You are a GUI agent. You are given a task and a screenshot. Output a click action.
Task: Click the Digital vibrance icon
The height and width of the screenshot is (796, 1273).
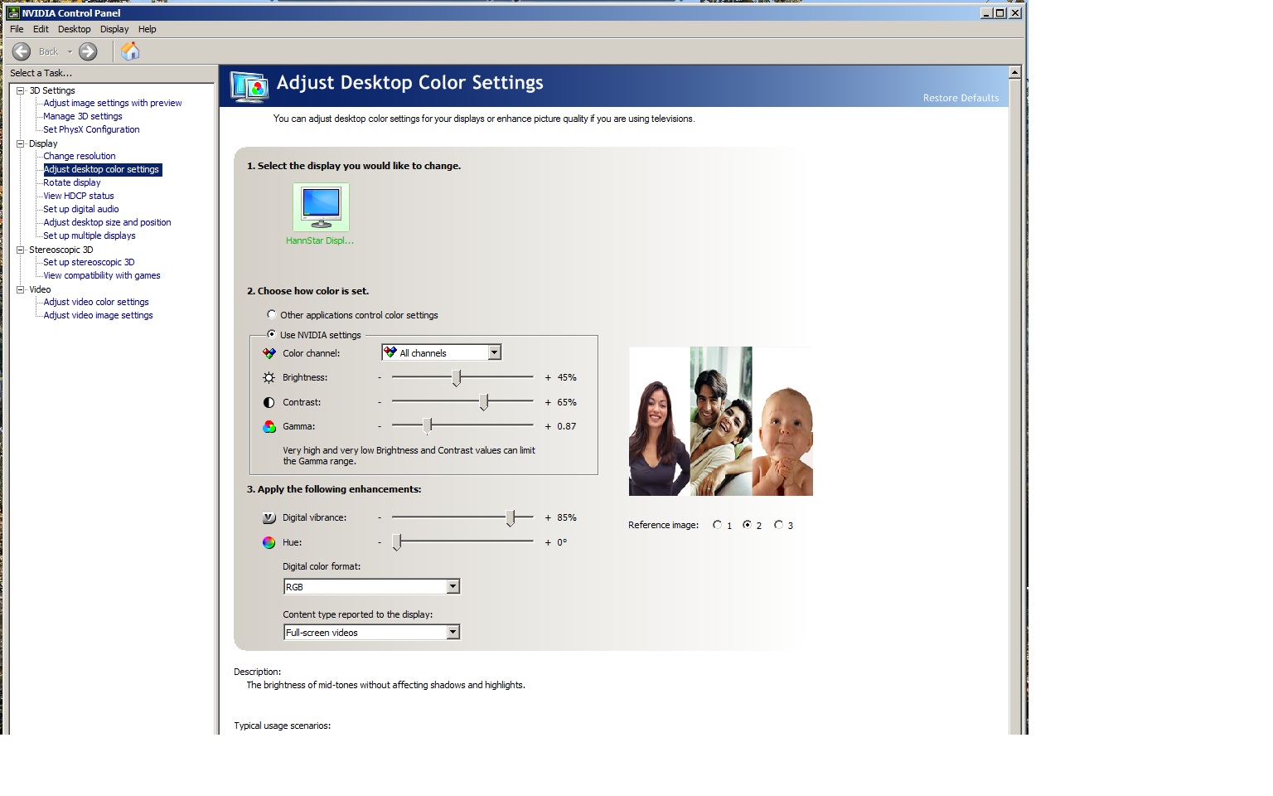(269, 517)
